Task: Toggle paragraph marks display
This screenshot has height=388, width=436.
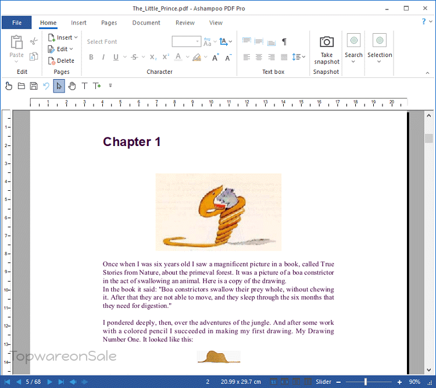Action: [284, 42]
